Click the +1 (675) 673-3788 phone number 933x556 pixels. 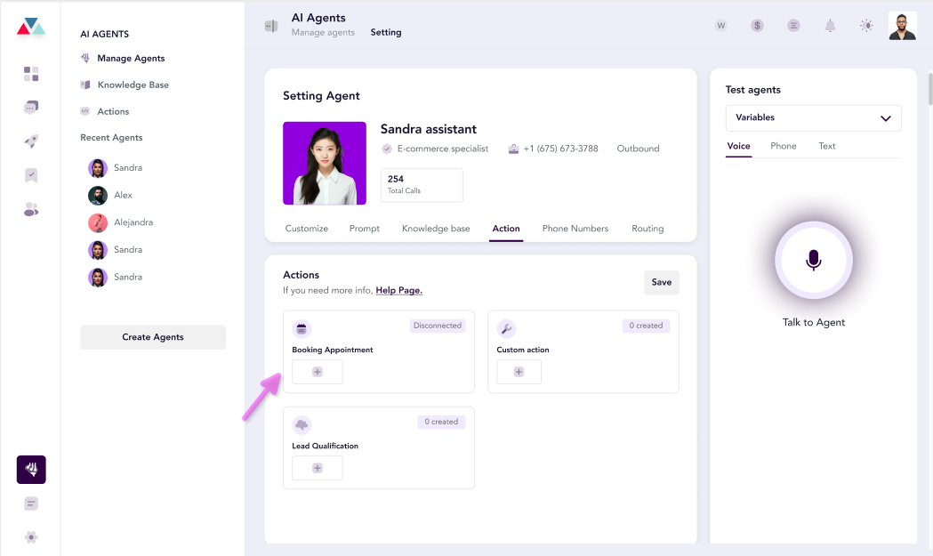click(x=560, y=149)
